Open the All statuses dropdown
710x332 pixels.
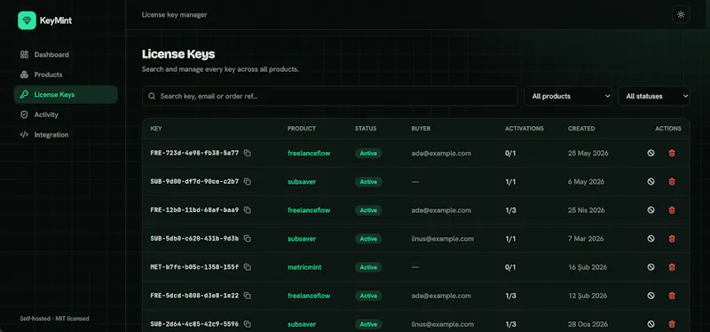(654, 96)
